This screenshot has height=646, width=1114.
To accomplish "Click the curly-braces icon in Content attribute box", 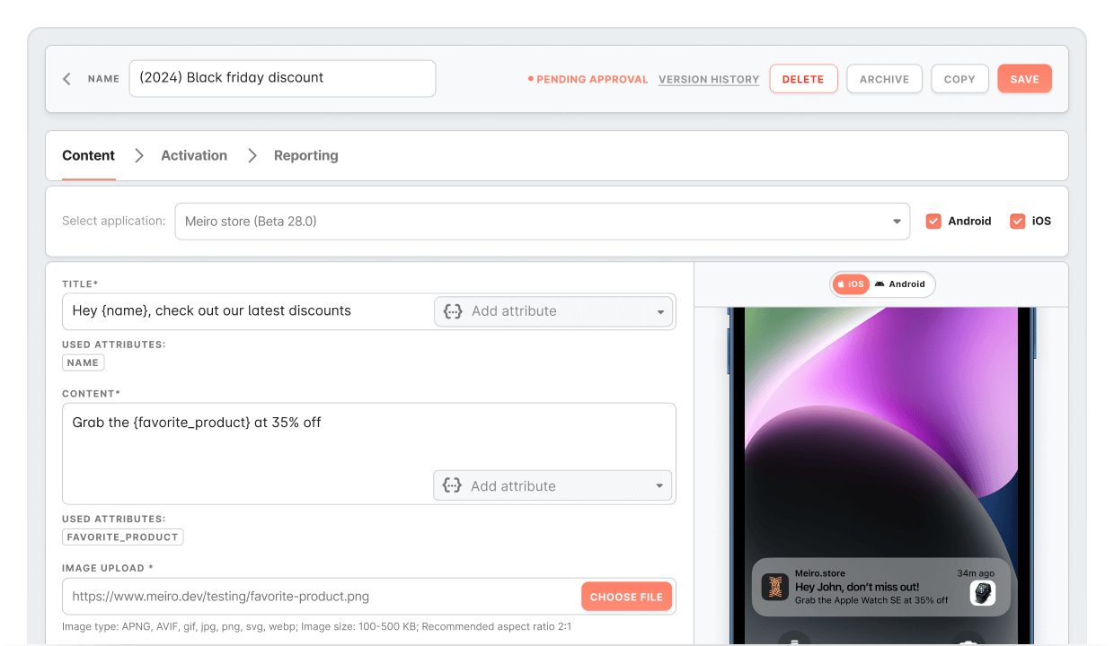I will tap(453, 486).
